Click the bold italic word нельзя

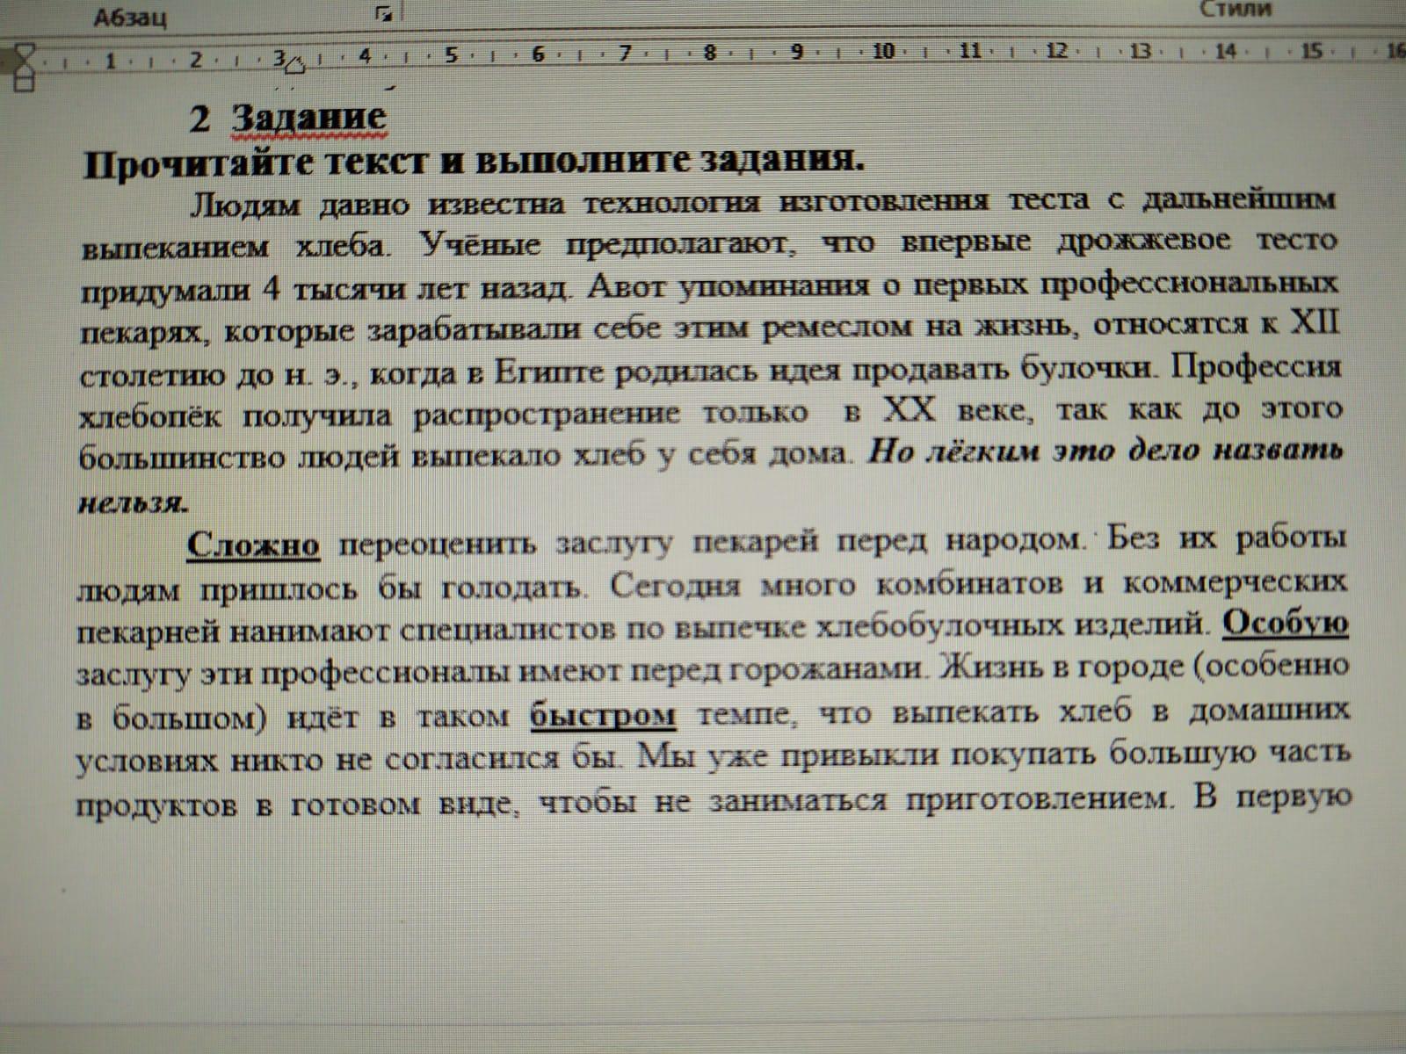point(134,503)
